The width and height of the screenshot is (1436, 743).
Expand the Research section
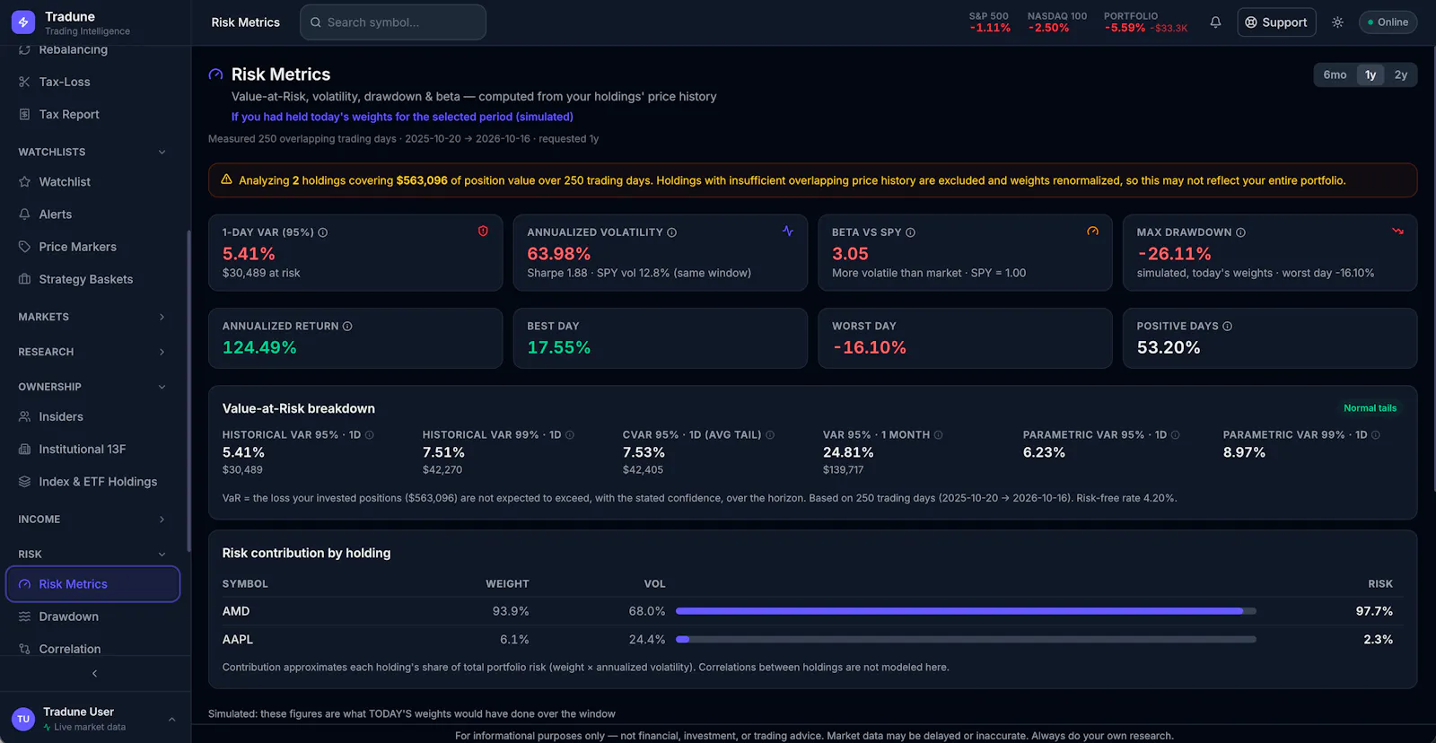pyautogui.click(x=92, y=352)
